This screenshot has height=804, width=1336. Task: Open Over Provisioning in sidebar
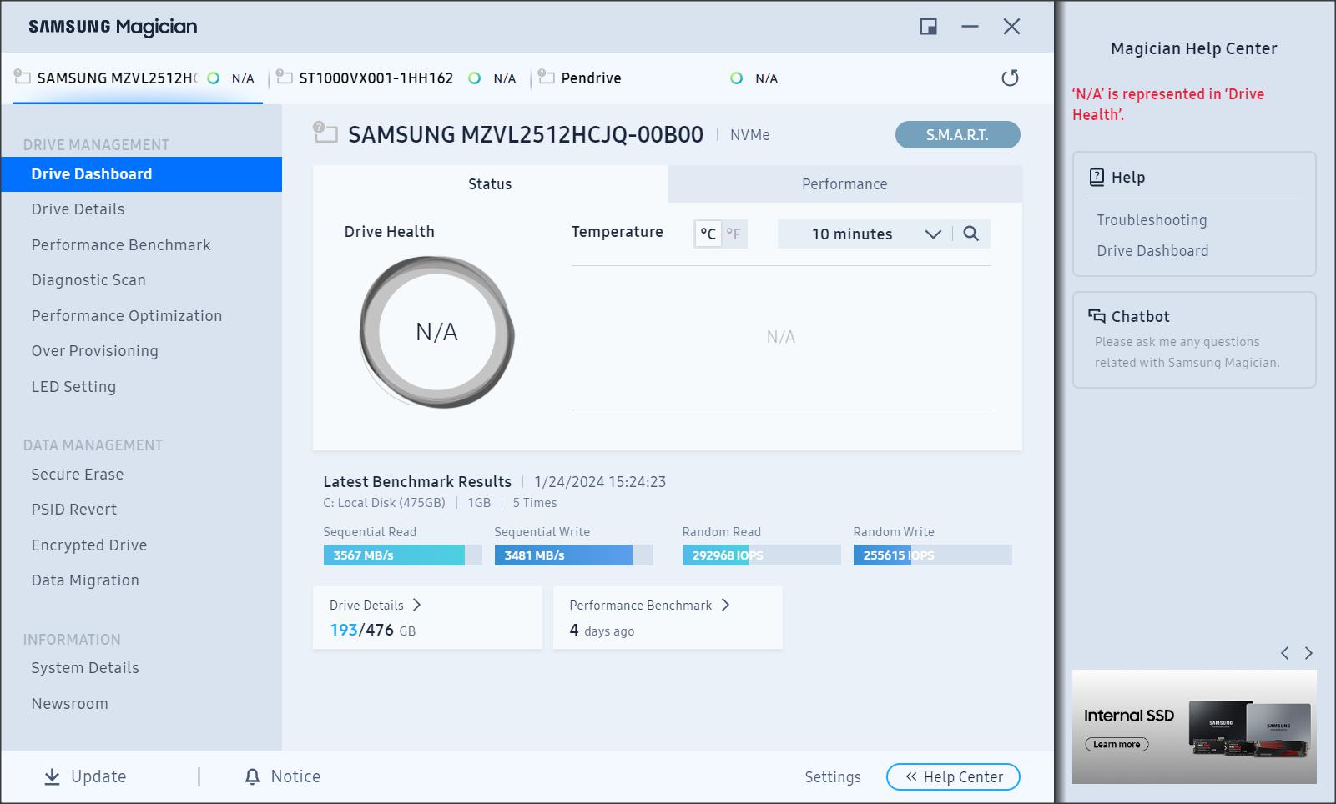94,351
